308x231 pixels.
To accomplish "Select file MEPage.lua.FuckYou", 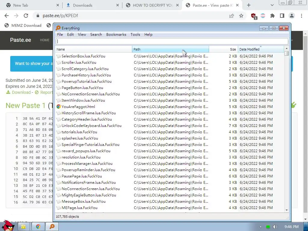I will click(79, 208).
